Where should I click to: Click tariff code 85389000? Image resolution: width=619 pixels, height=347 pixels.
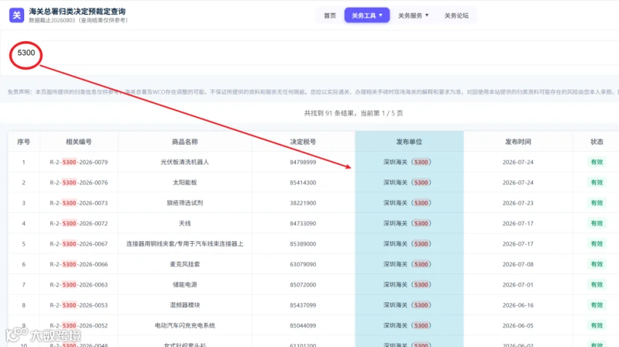(x=303, y=244)
